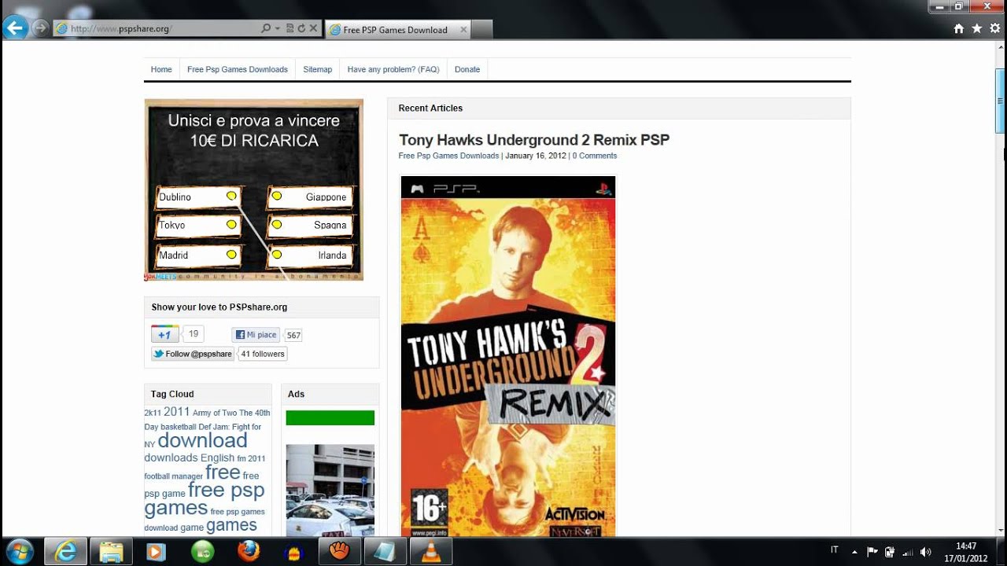
Task: Open the 41 followers link
Action: pyautogui.click(x=263, y=354)
